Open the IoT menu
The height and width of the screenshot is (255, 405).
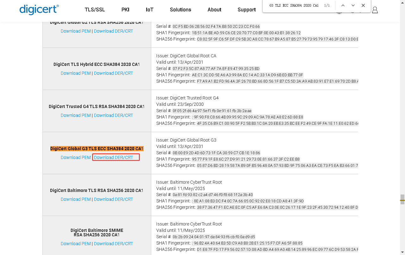coord(150,10)
